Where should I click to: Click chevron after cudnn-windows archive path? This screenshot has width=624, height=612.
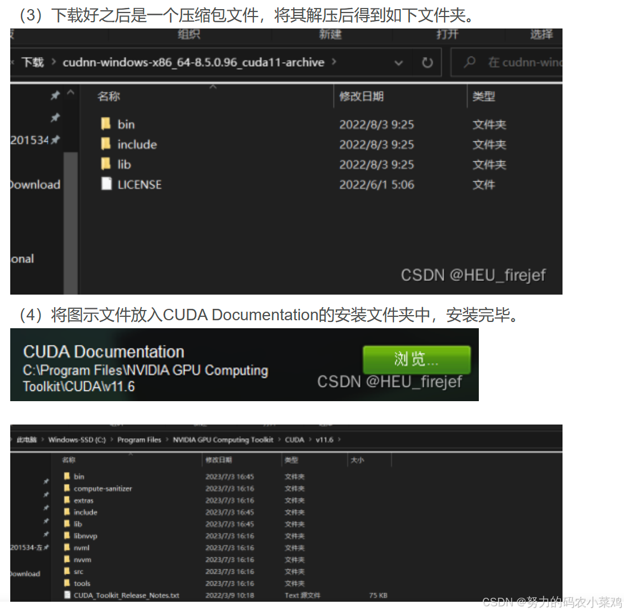click(334, 62)
